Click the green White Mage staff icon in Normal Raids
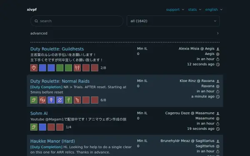The width and height of the screenshot is (250, 156). click(69, 100)
